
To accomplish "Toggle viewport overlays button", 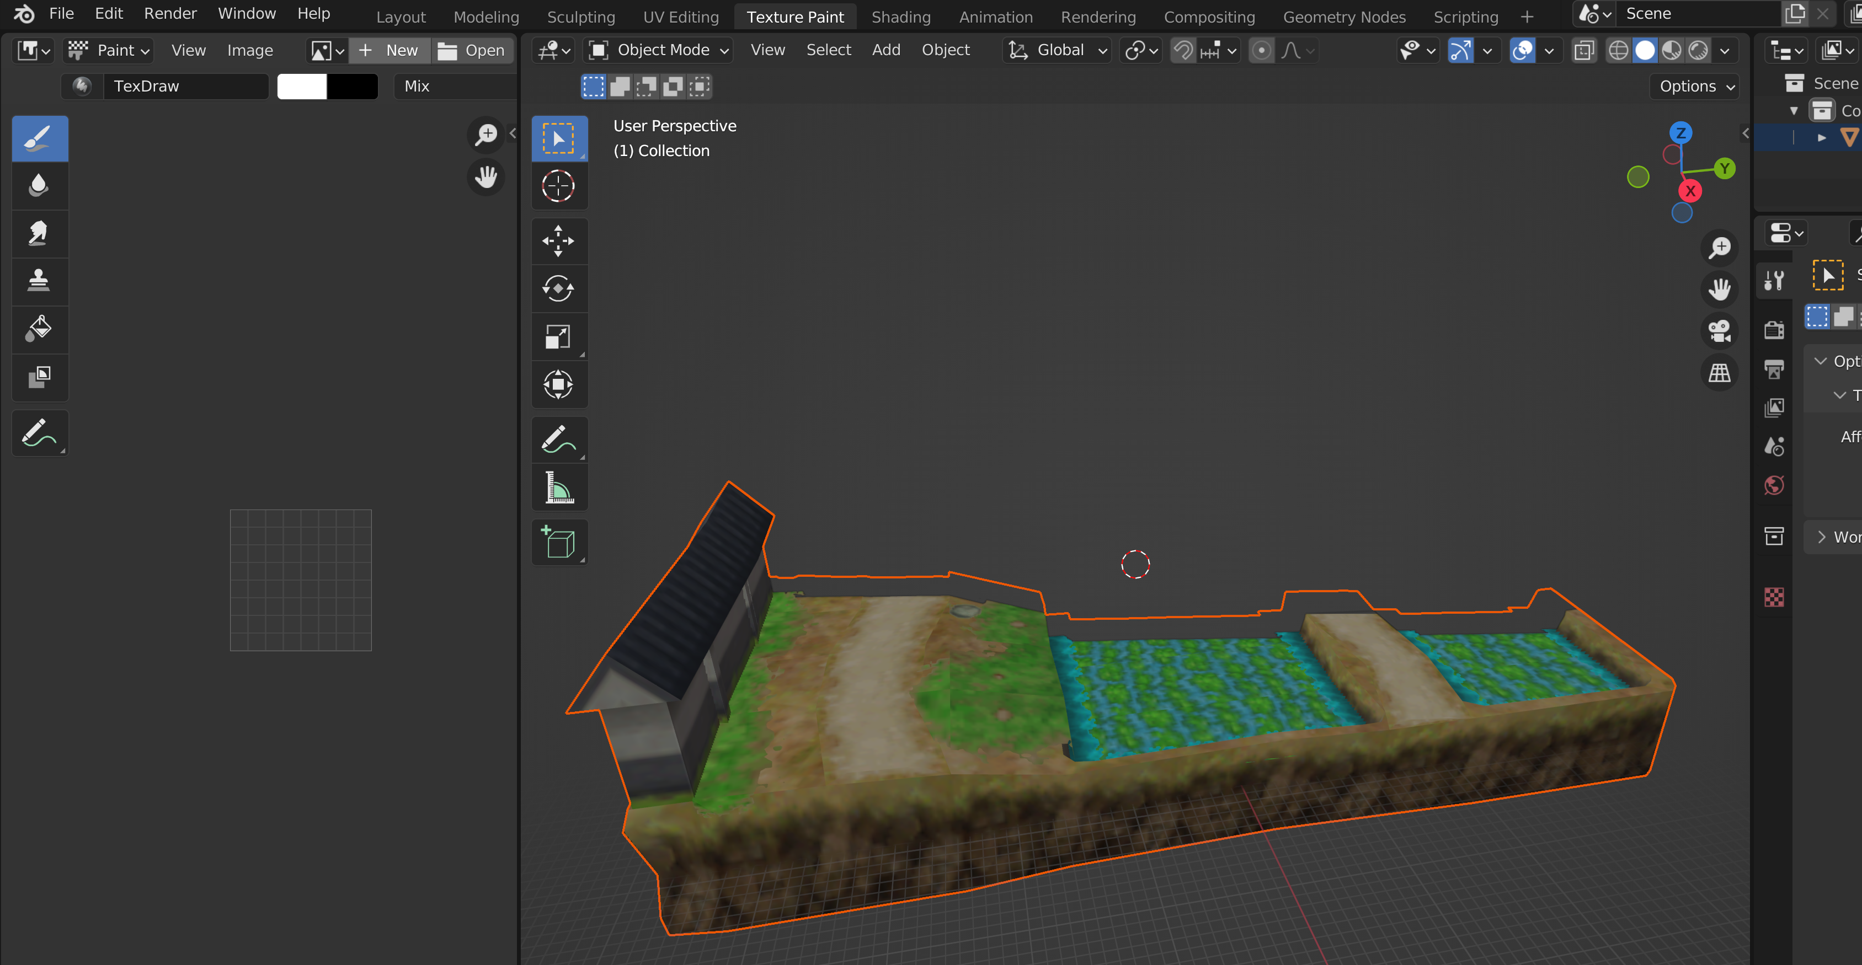I will point(1522,51).
